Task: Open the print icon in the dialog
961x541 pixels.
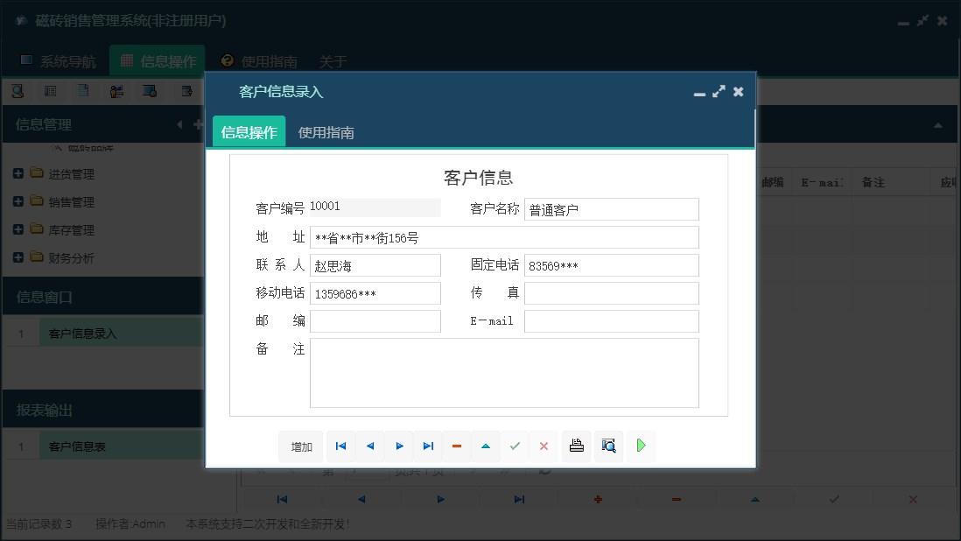Action: [576, 446]
